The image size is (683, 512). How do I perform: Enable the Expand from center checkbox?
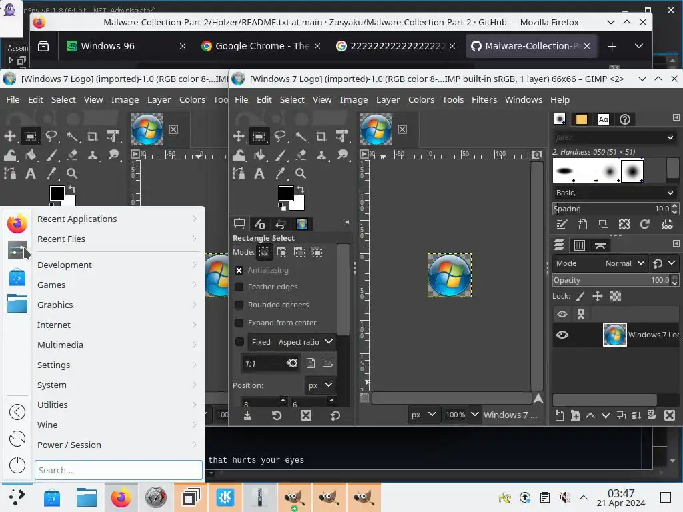pos(239,323)
